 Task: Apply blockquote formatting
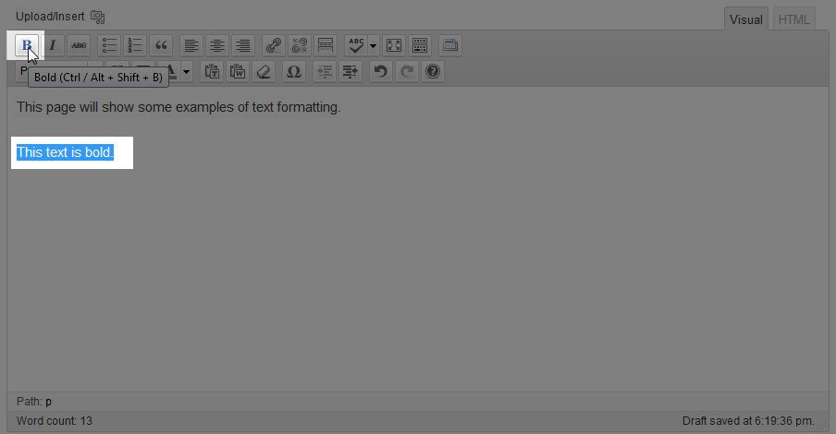(x=161, y=45)
